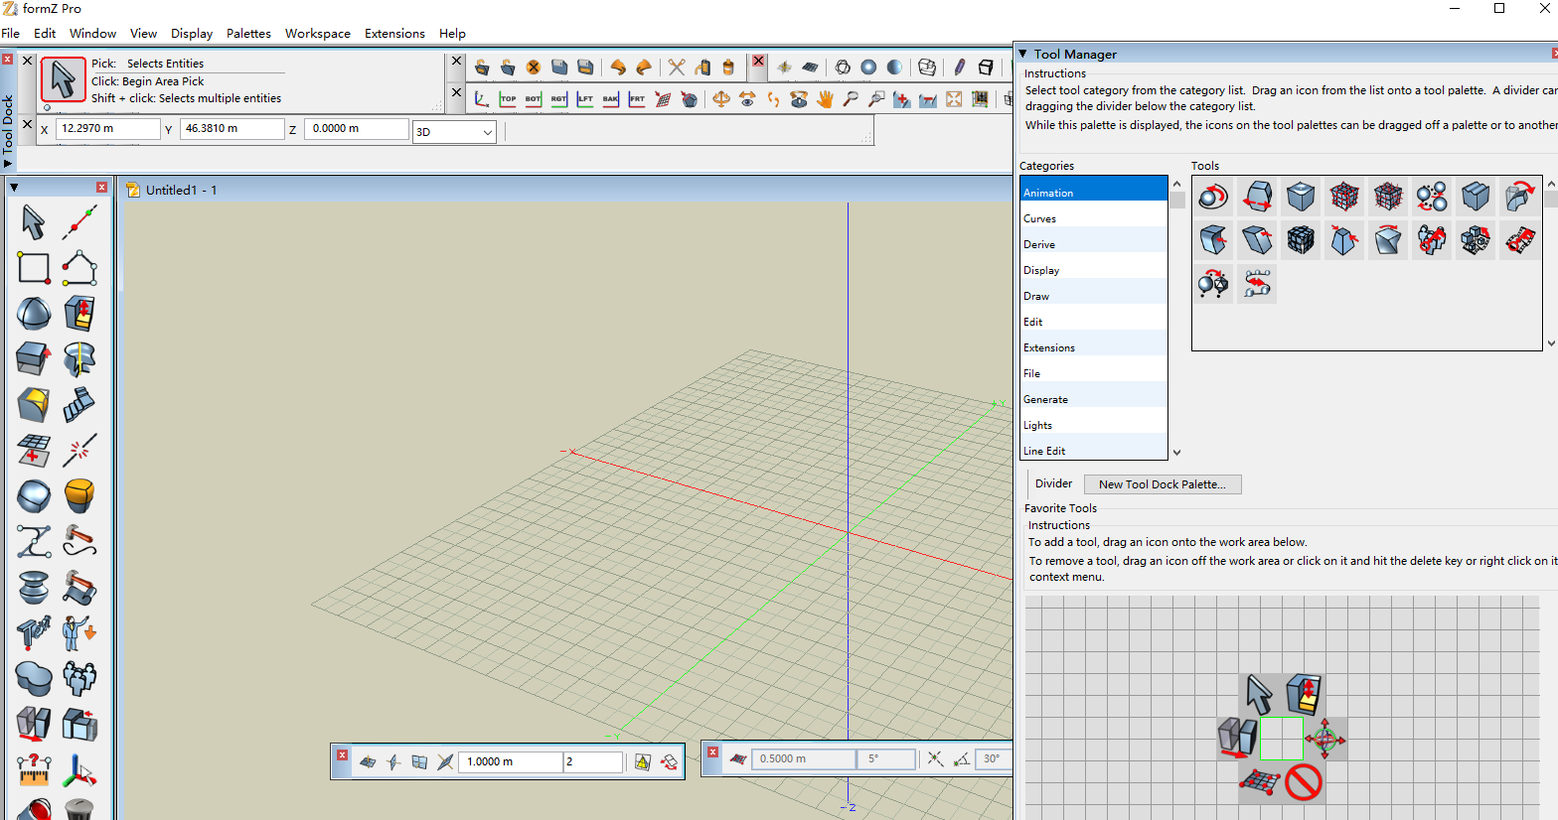This screenshot has width=1558, height=820.
Task: Close the reference plane floating palette
Action: pos(342,755)
